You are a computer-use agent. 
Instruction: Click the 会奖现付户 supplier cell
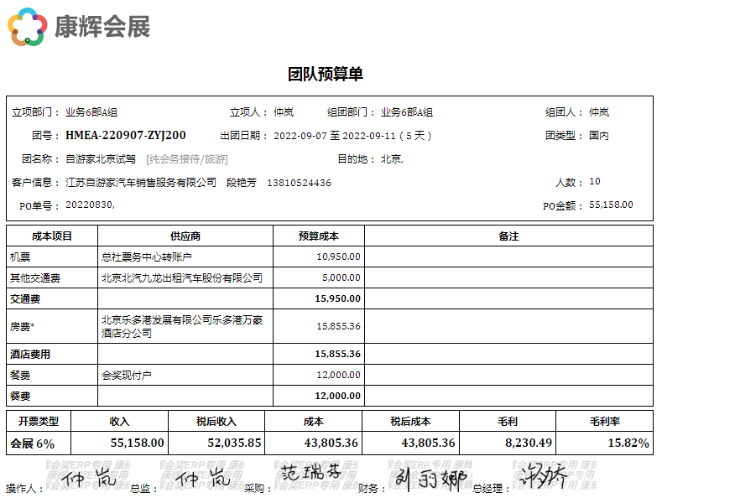(x=127, y=375)
